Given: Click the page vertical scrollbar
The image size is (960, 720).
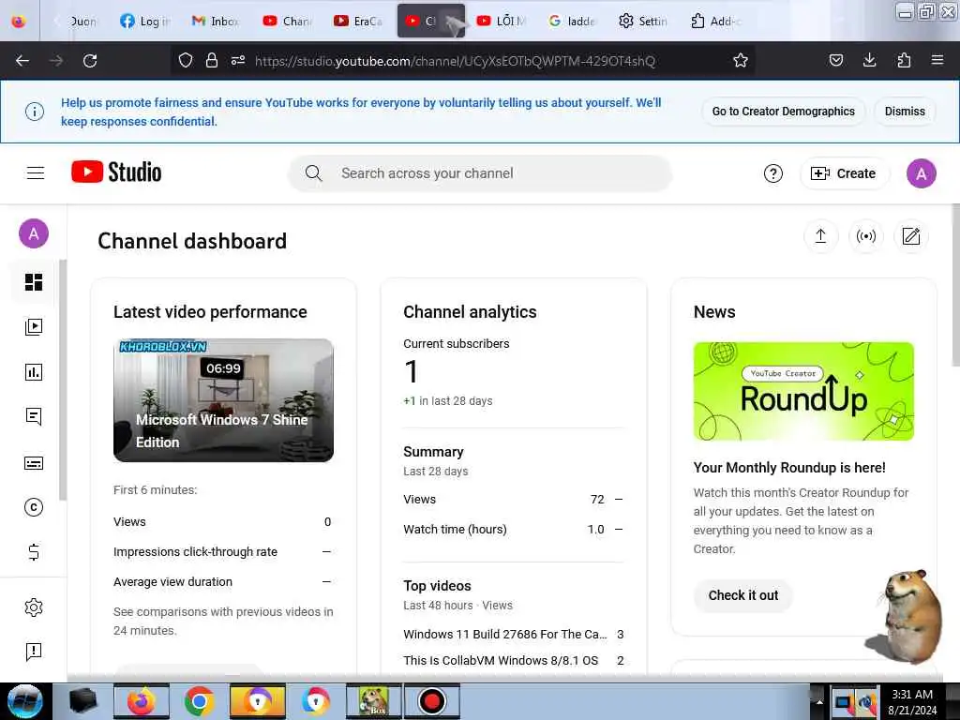Looking at the screenshot, I should pyautogui.click(x=955, y=285).
